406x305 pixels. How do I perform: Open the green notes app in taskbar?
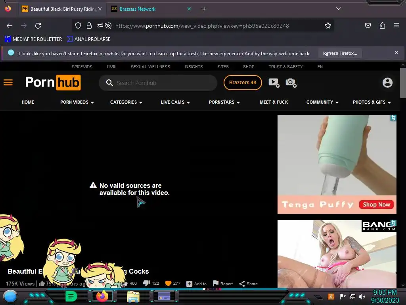(71, 296)
